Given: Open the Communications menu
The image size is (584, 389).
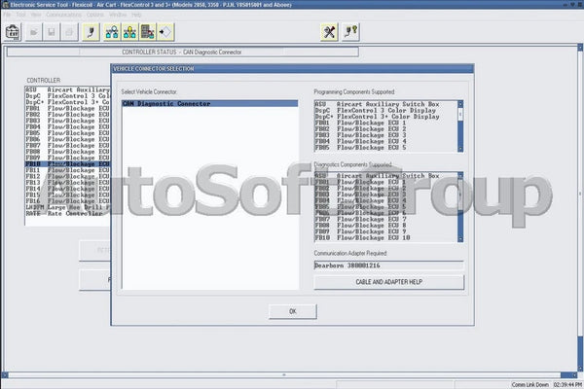Looking at the screenshot, I should (x=63, y=16).
